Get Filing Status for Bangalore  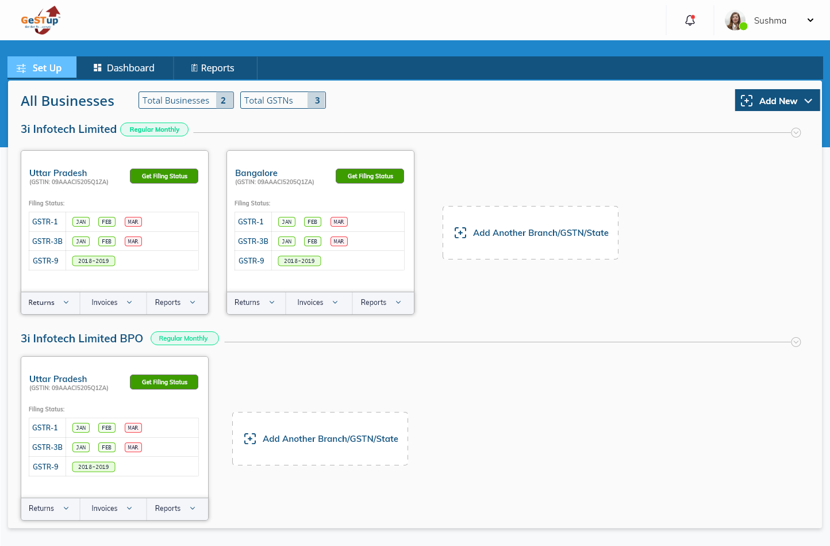pos(370,176)
